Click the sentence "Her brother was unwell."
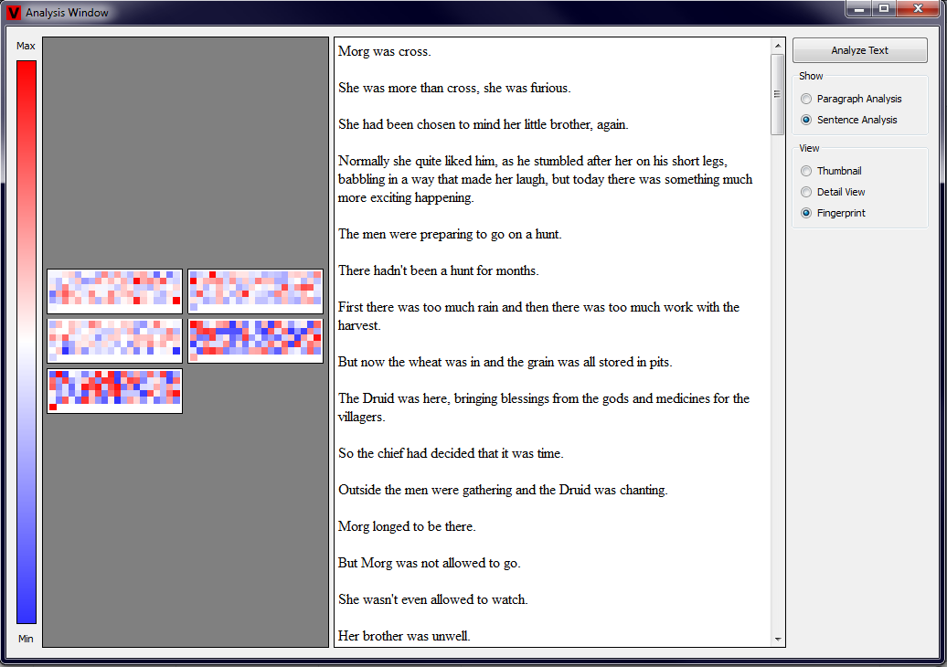 [x=404, y=636]
